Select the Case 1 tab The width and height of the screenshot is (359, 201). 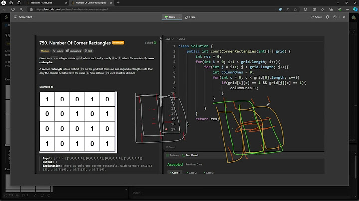point(175,173)
